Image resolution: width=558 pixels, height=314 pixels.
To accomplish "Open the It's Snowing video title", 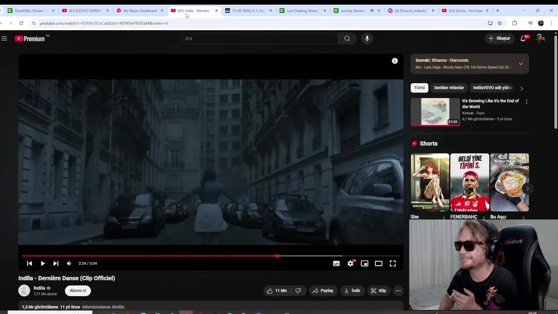I will coord(490,104).
